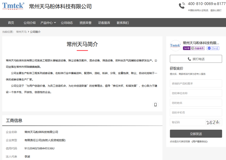Image resolution: width=226 pixels, height=160 pixels.
Task: Click the 已认证 verified badge
Action: point(213,48)
